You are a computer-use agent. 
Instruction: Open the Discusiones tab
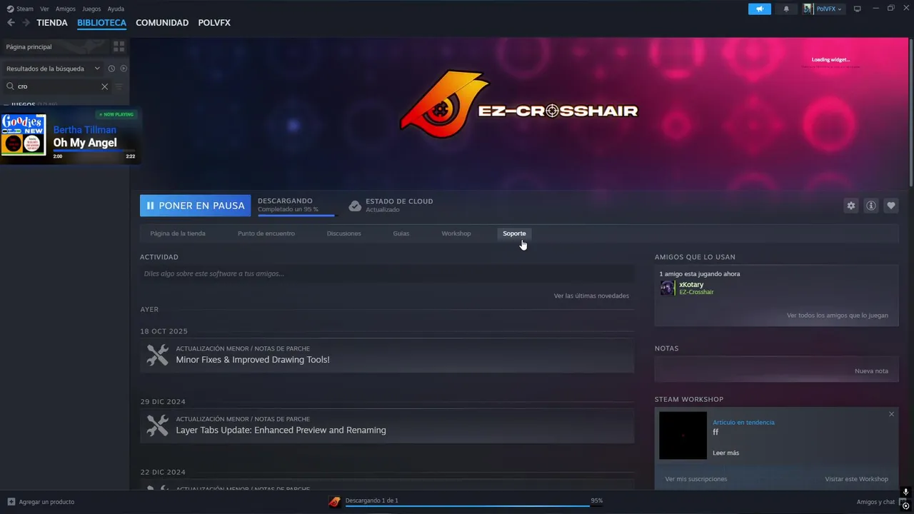click(344, 233)
